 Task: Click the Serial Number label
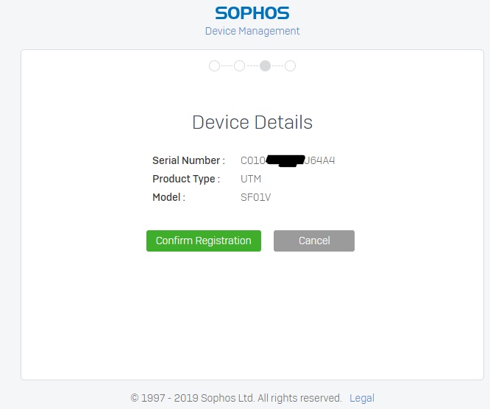pos(188,160)
